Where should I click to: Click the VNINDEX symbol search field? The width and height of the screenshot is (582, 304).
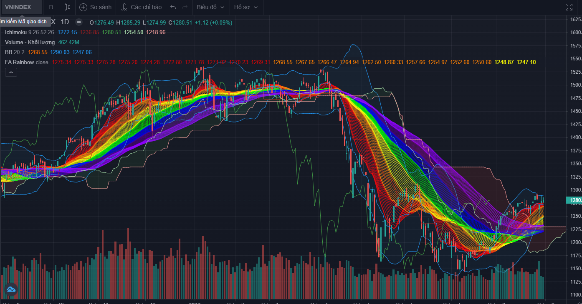coord(21,7)
